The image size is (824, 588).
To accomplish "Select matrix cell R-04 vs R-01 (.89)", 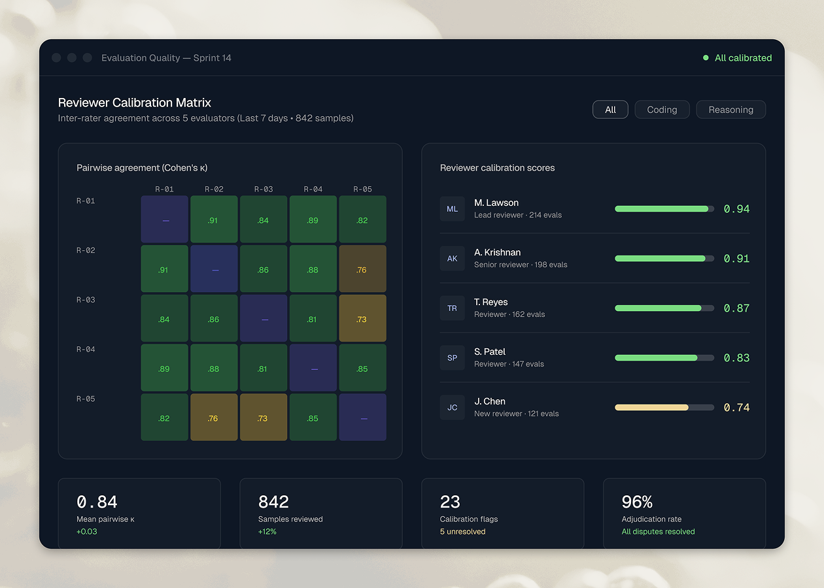I will click(x=165, y=368).
